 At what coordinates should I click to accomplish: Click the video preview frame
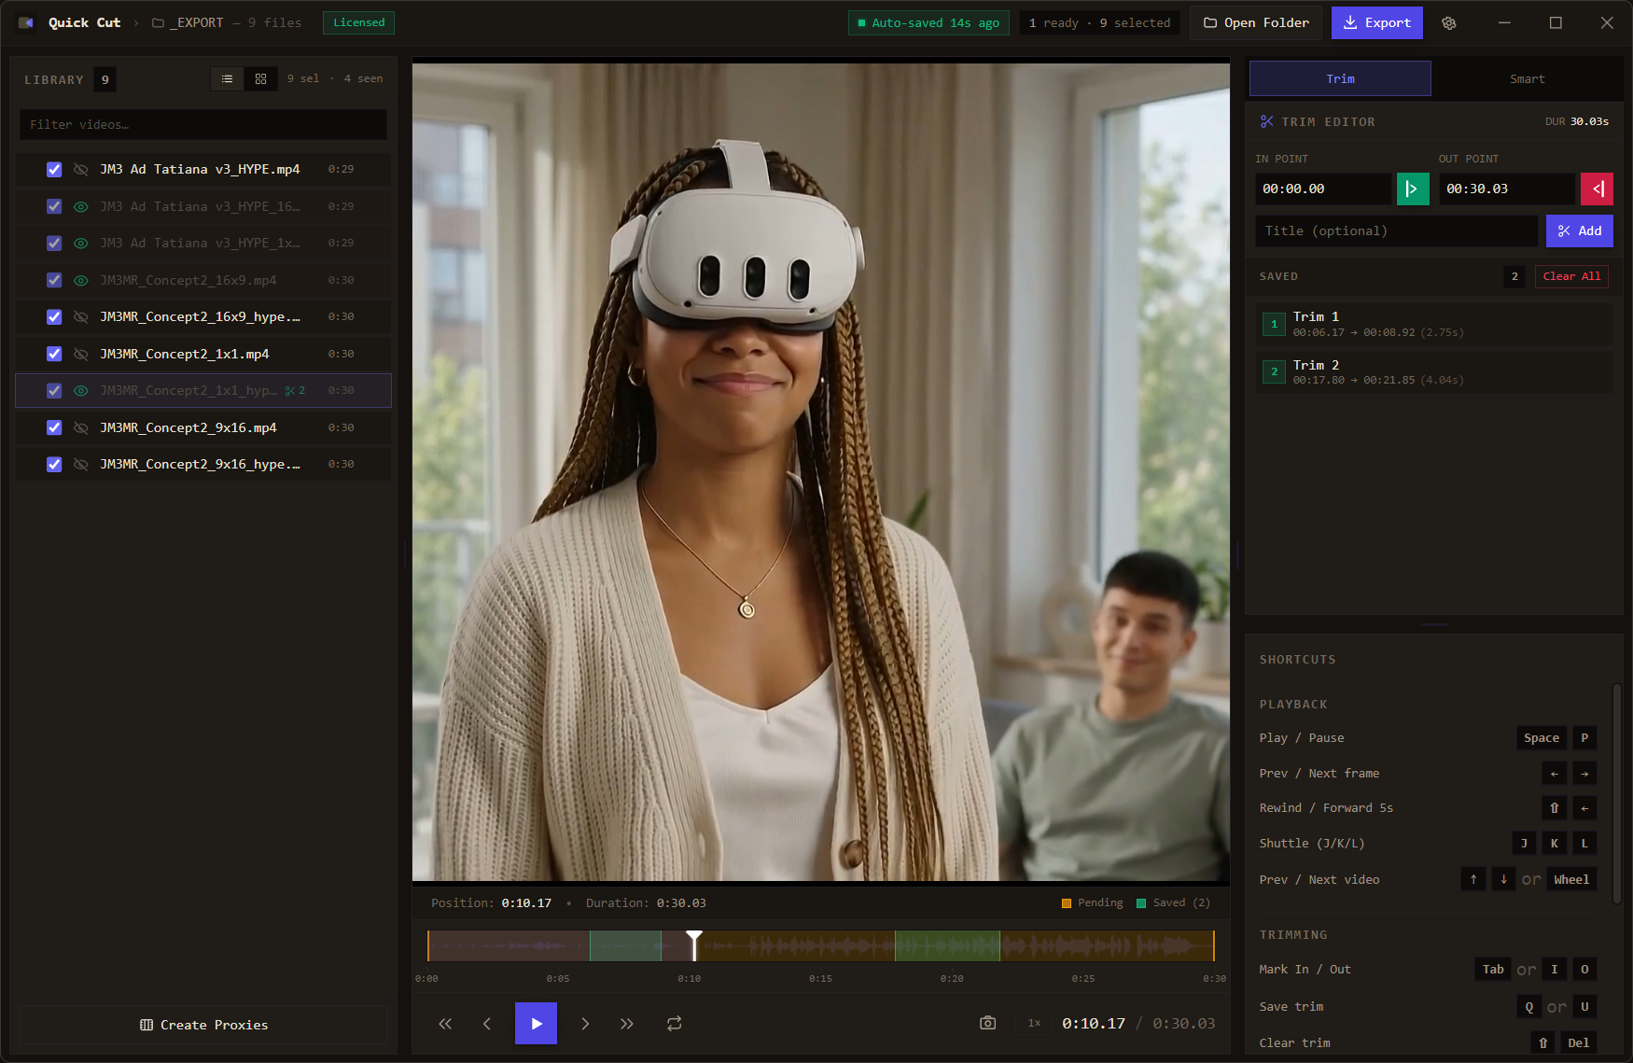(x=821, y=471)
